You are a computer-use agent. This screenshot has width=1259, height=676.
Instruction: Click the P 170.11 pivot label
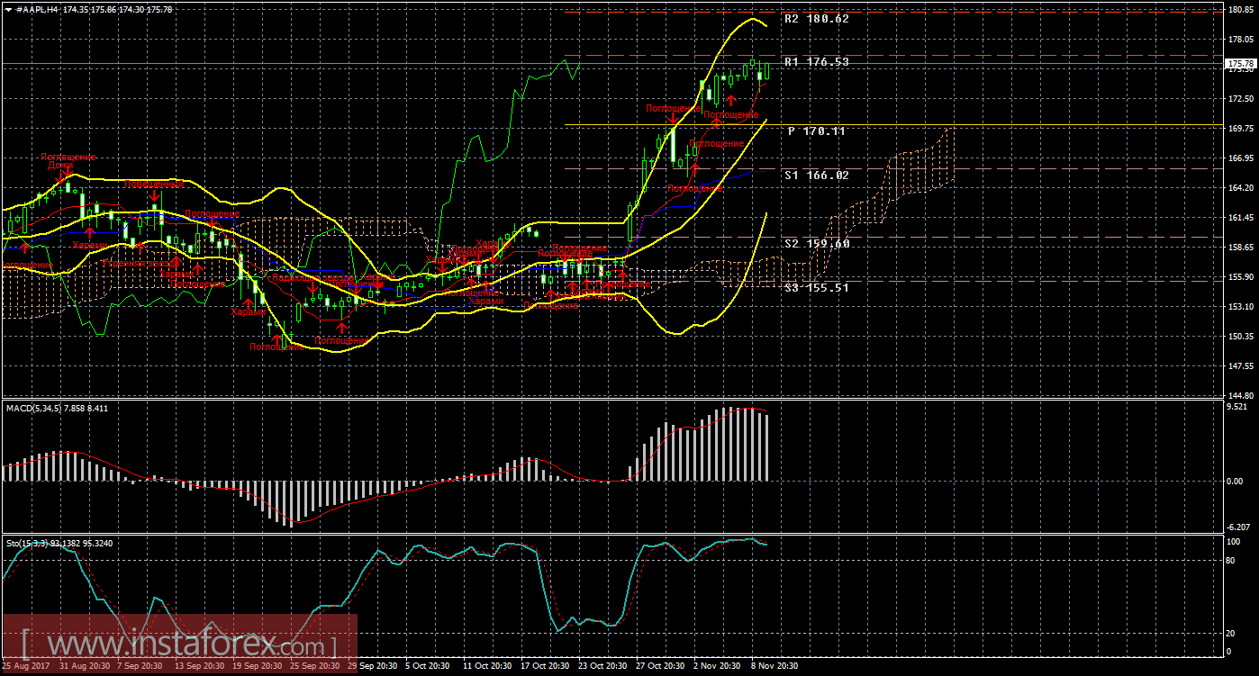(816, 131)
